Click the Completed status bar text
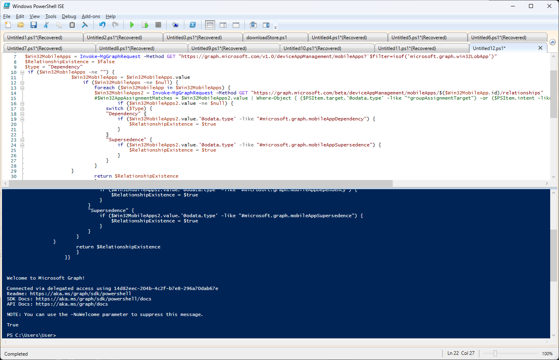This screenshot has width=559, height=360. click(x=16, y=354)
